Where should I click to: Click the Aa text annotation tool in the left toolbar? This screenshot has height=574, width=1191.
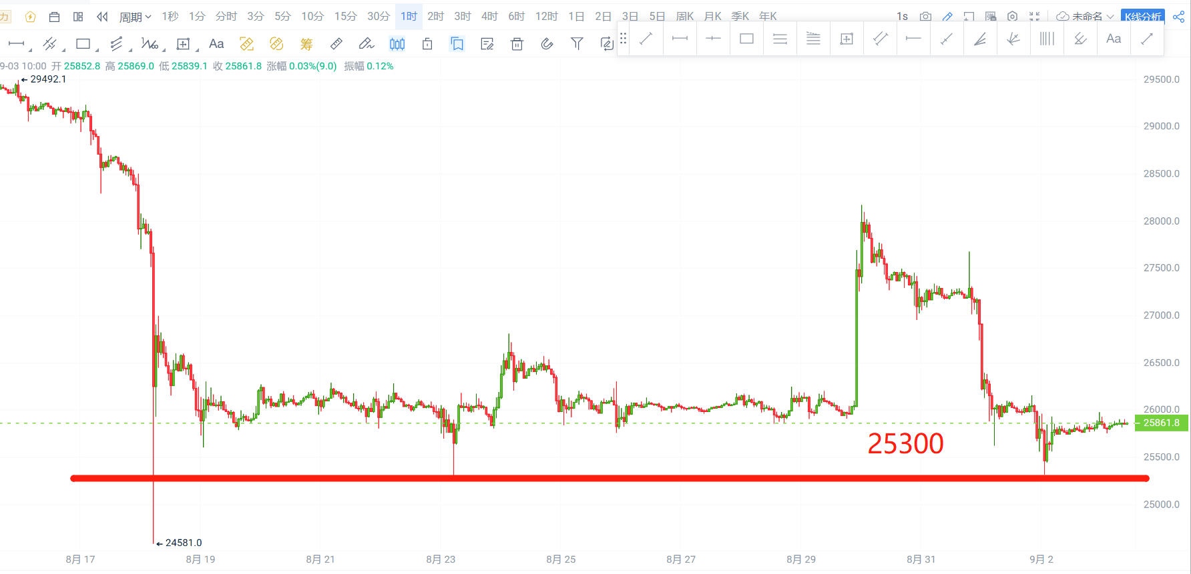tap(216, 44)
